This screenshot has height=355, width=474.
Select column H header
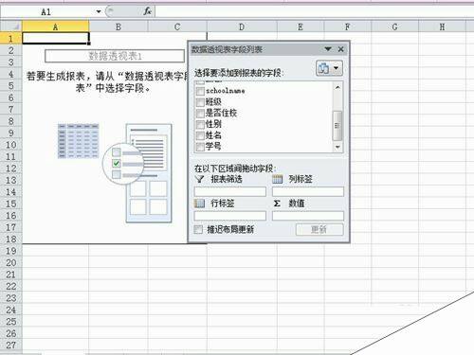(x=442, y=27)
